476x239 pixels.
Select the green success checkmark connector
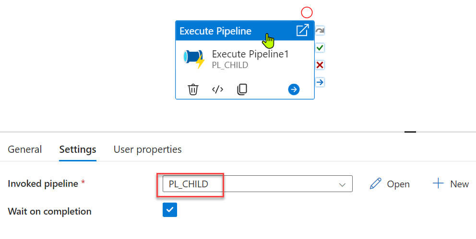coord(320,48)
